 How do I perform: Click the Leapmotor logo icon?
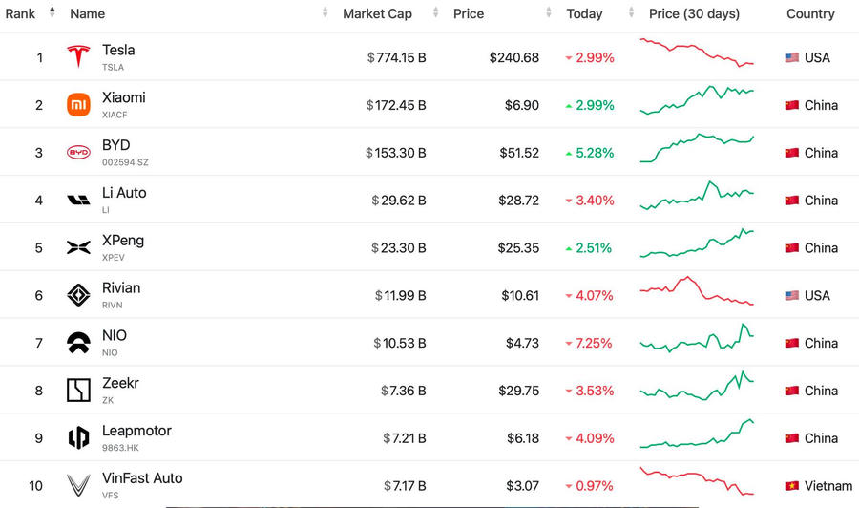(78, 438)
